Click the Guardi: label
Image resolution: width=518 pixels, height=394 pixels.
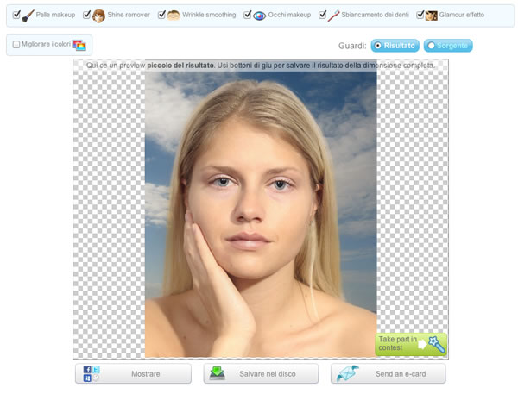pyautogui.click(x=352, y=46)
